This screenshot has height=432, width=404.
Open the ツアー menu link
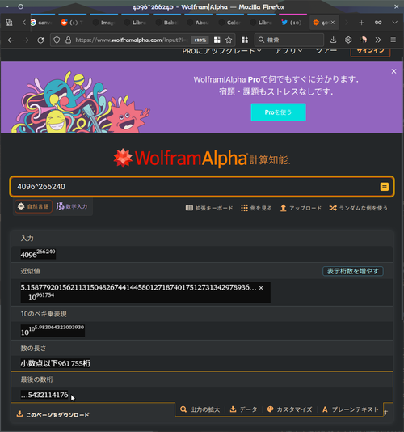pos(326,51)
